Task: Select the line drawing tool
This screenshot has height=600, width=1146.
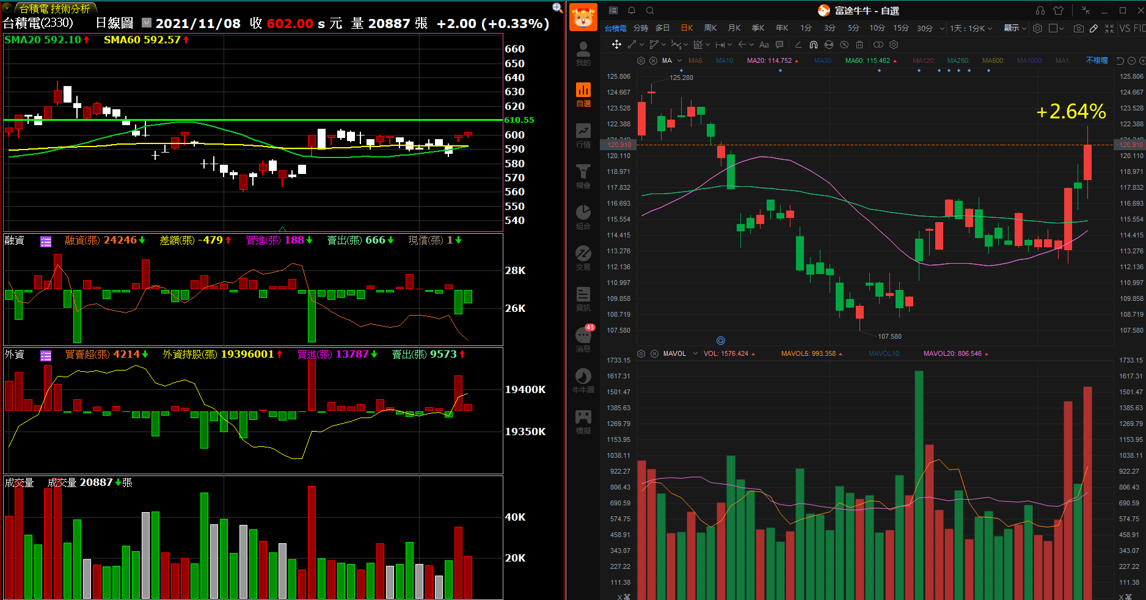Action: pos(632,45)
